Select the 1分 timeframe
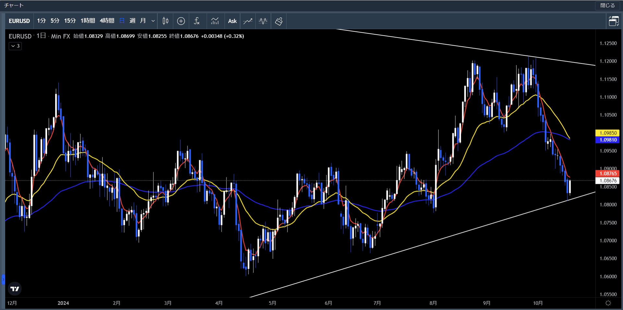 pyautogui.click(x=41, y=21)
